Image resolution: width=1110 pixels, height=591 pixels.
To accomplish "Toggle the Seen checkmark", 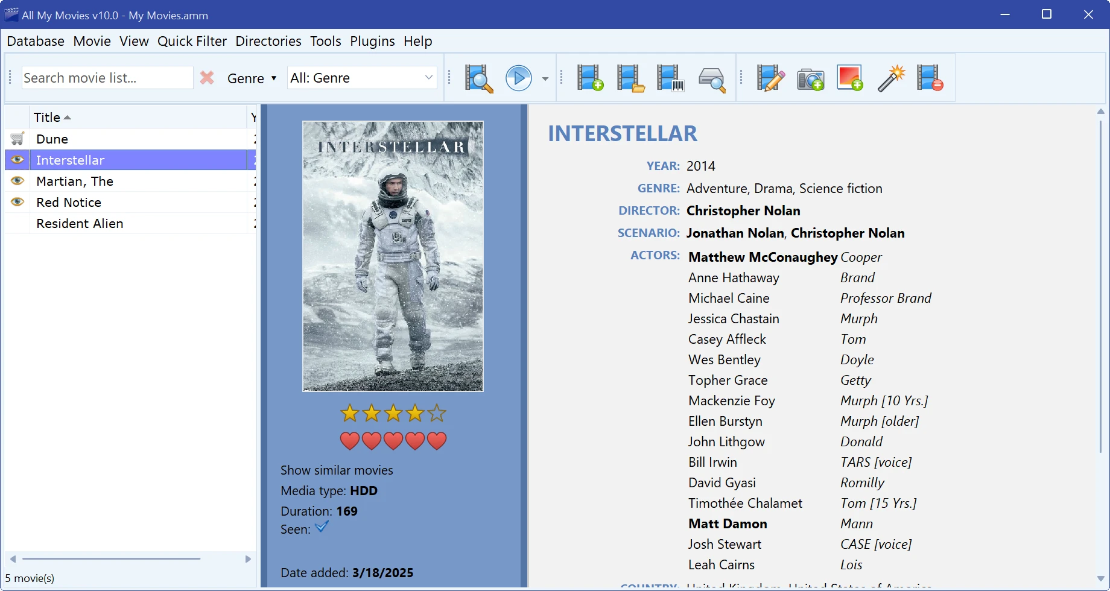I will [x=322, y=527].
